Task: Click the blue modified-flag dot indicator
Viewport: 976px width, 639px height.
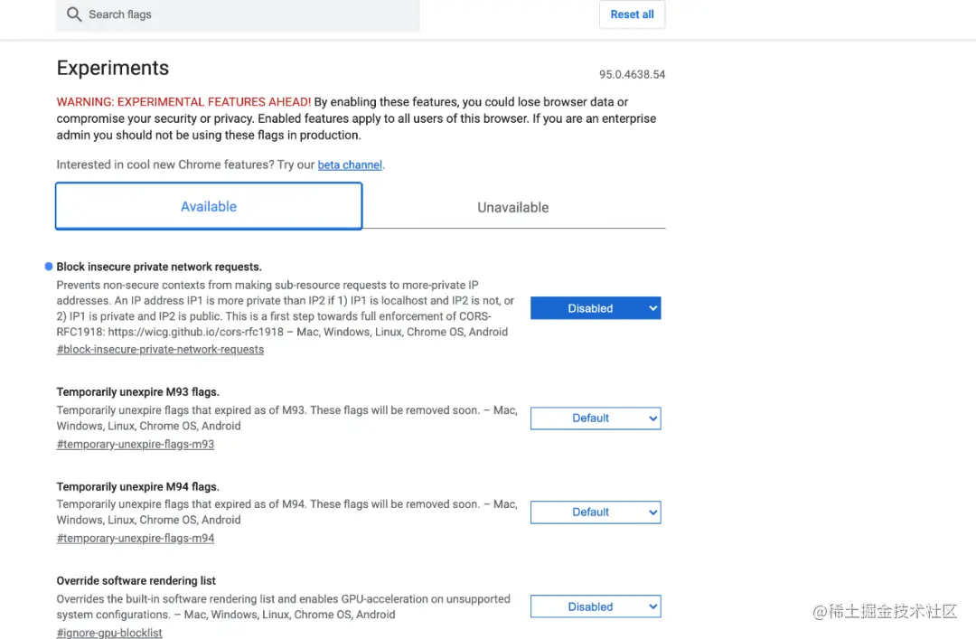Action: [x=48, y=267]
